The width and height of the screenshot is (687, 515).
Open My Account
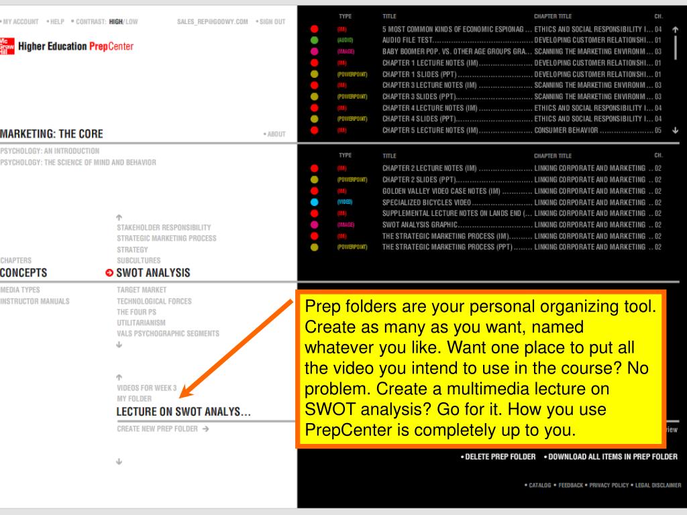click(21, 21)
